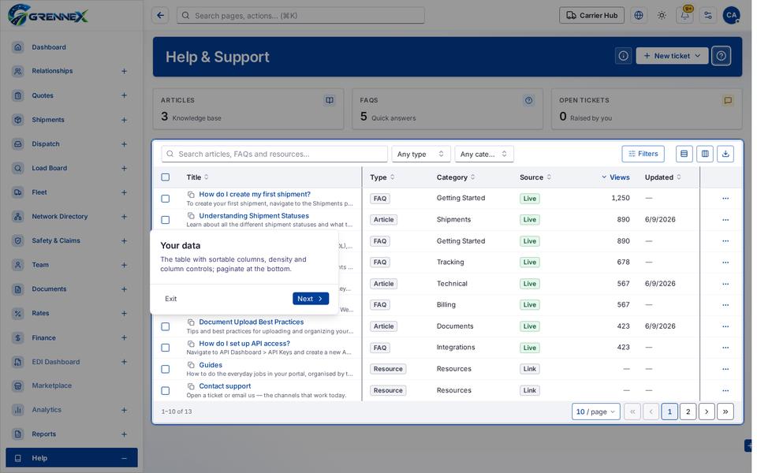Copy icon beside How do I create my first shipment
The width and height of the screenshot is (757, 473).
pos(191,195)
